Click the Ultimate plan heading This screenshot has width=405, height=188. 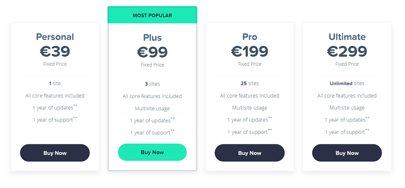(x=347, y=37)
